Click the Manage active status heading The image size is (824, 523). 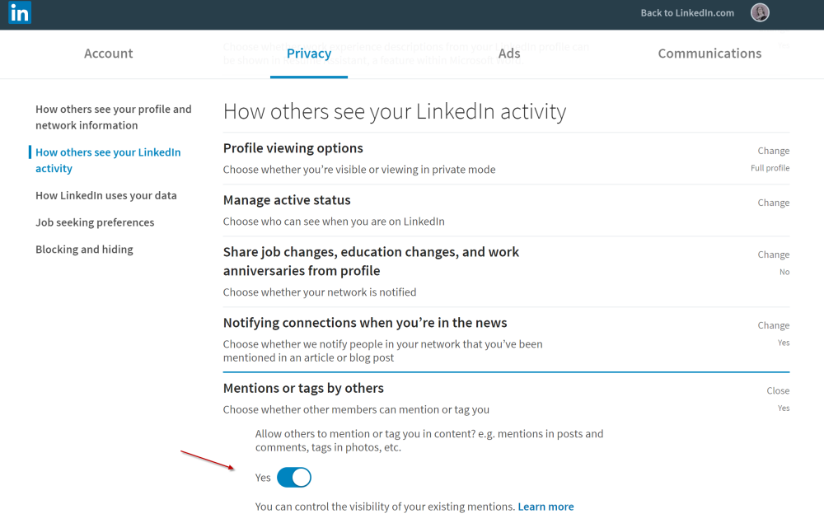287,200
